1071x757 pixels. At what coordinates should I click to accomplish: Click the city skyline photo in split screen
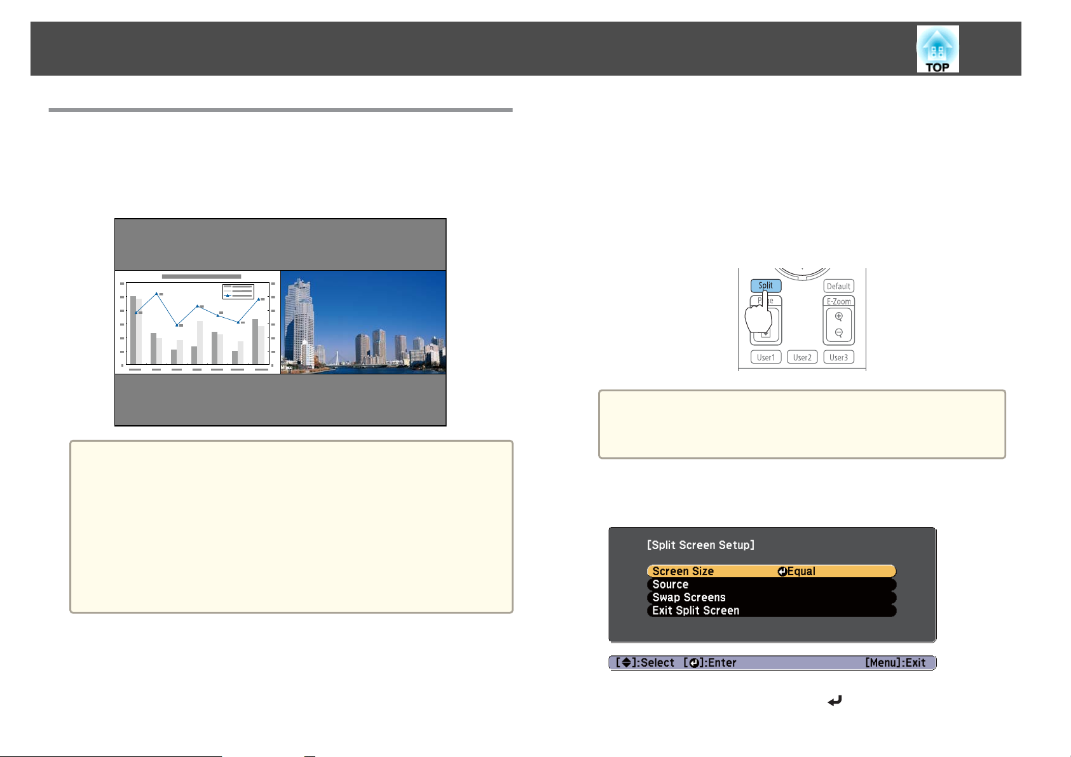(363, 322)
